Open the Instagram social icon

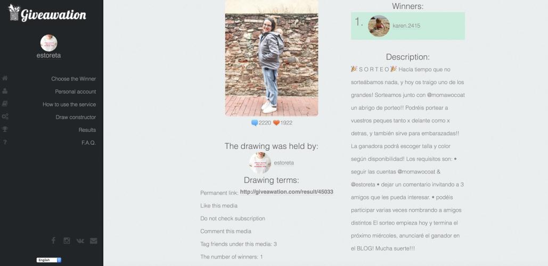tap(67, 240)
